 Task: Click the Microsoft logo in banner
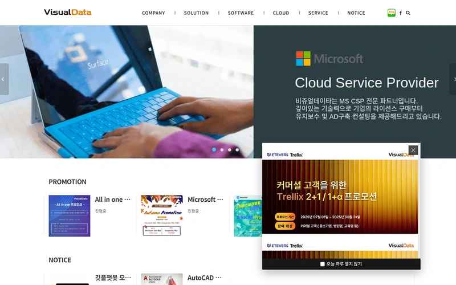pyautogui.click(x=329, y=59)
